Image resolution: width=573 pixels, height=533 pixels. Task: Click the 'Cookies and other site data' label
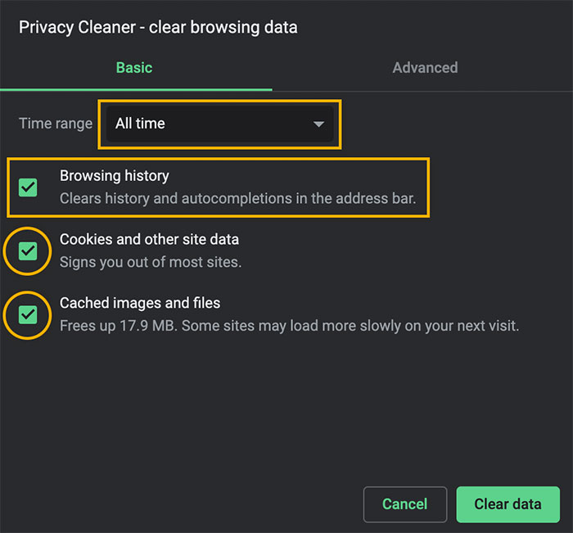click(149, 239)
